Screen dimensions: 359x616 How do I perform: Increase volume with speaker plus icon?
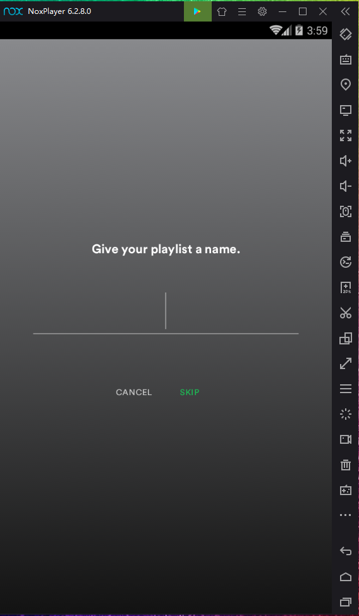(345, 161)
